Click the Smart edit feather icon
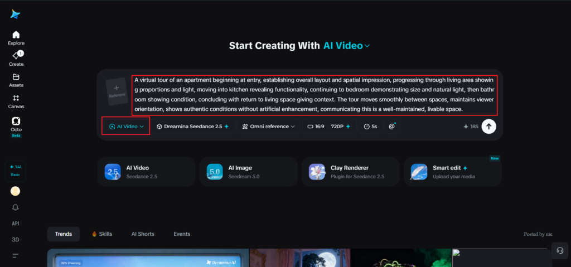571x267 pixels. (419, 172)
